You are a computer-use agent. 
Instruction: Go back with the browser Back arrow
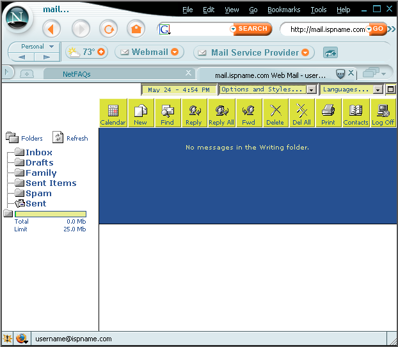52,29
